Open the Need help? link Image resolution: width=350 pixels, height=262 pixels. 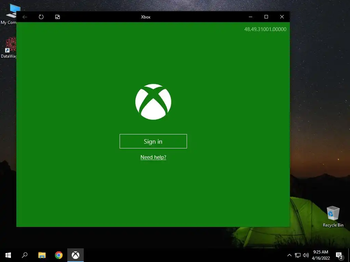click(x=153, y=157)
